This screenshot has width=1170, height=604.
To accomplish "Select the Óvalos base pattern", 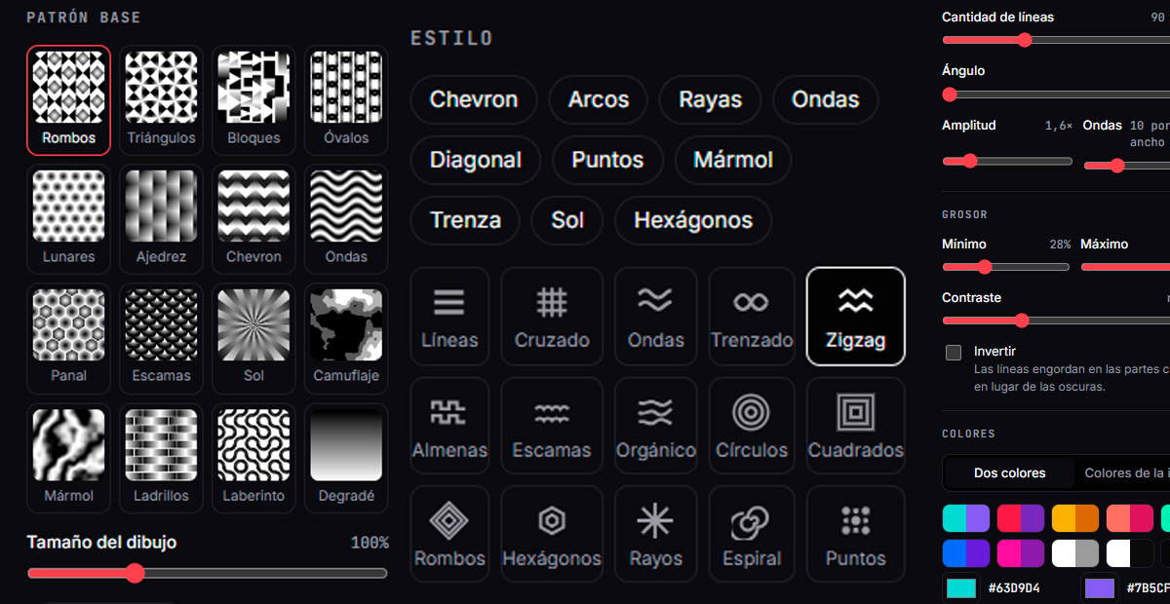I will [x=346, y=100].
